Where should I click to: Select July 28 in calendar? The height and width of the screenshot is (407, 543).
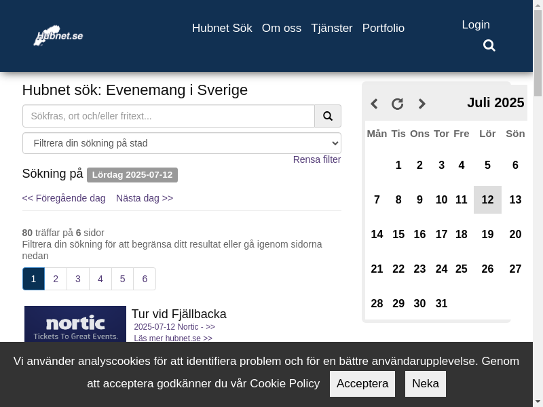point(377,303)
